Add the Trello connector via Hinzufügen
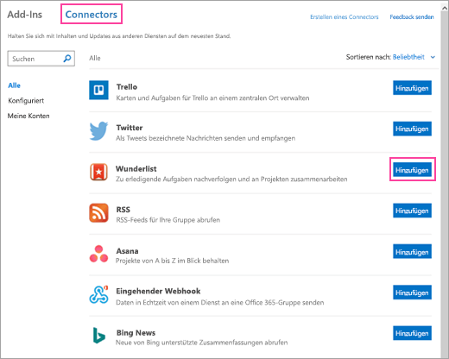Viewport: 449px width, 359px height. [x=412, y=88]
